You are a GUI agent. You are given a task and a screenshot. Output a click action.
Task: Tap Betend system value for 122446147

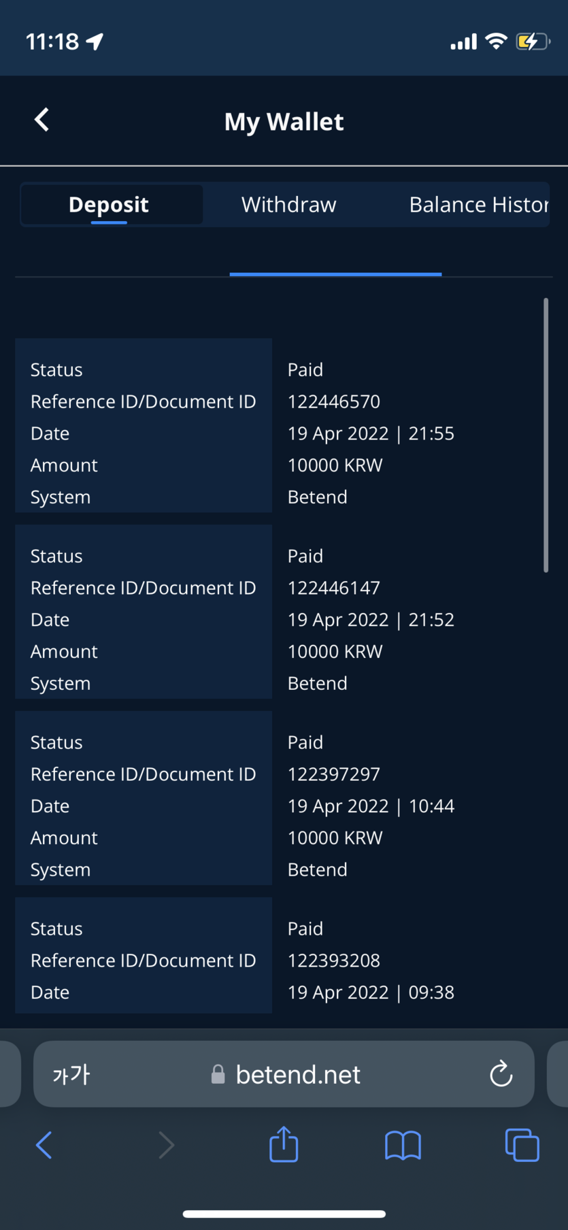pyautogui.click(x=318, y=684)
